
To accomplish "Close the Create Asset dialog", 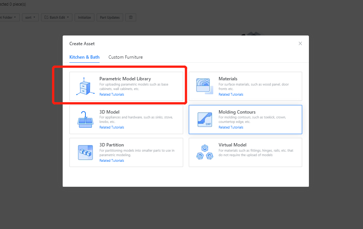I will (300, 44).
